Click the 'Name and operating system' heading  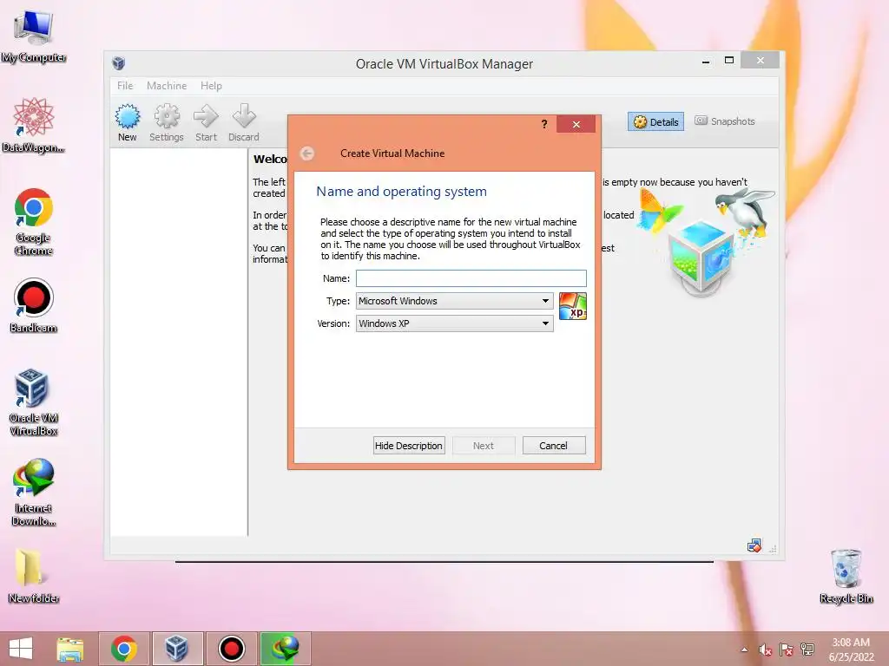[401, 192]
